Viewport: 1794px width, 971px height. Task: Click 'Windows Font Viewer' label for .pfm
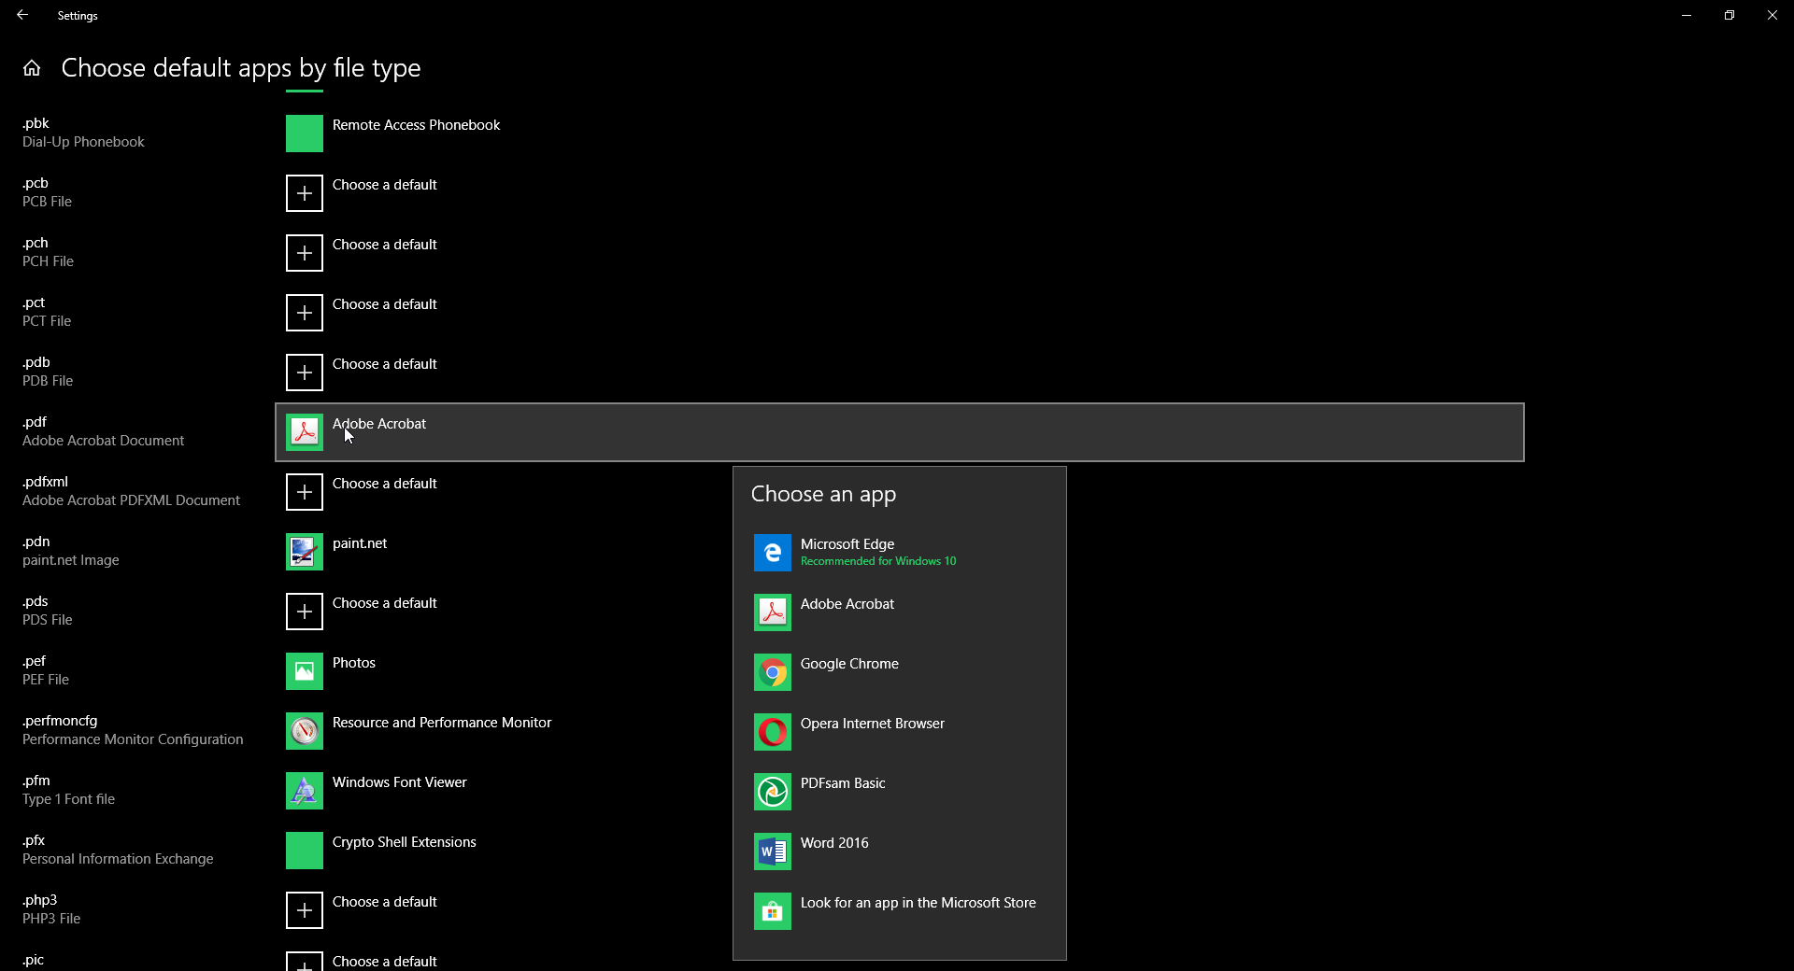click(x=399, y=782)
